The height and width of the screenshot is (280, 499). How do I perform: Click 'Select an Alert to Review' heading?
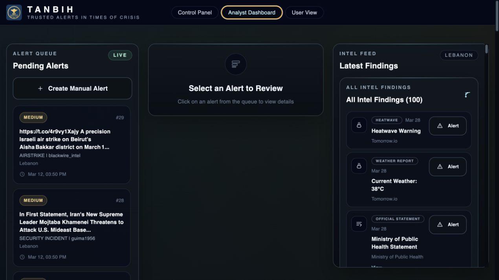click(x=236, y=89)
